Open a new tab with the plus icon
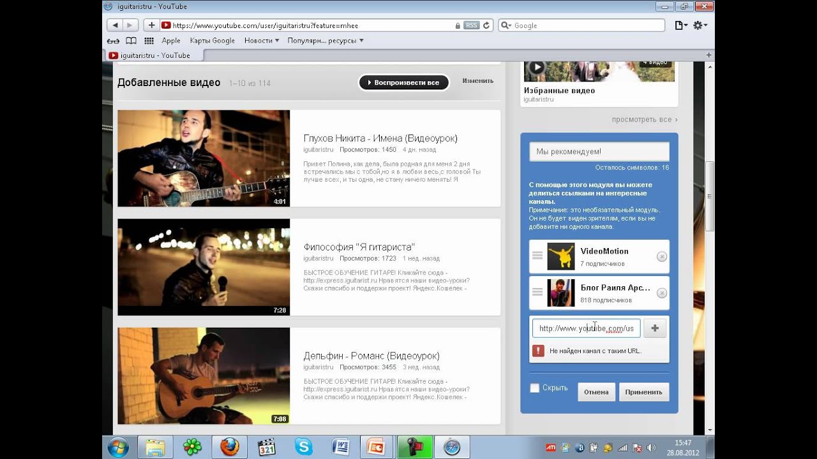This screenshot has width=817, height=459. (x=708, y=55)
